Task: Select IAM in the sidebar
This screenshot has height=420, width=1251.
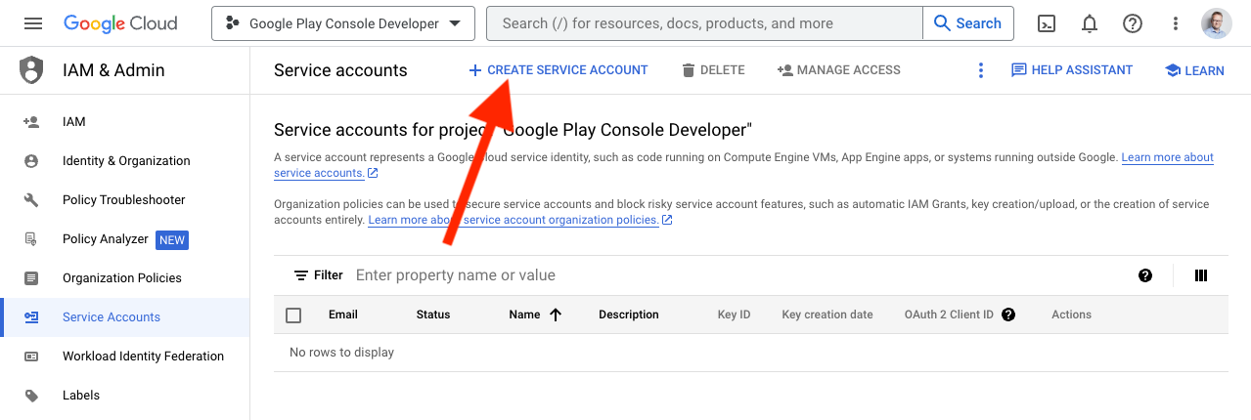Action: click(x=125, y=122)
